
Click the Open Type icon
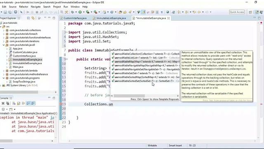click(120, 12)
